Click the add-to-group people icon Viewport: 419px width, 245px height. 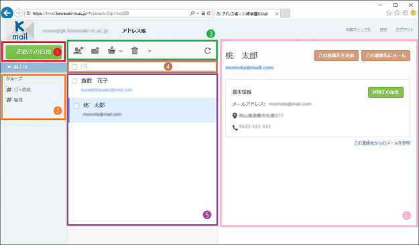(x=78, y=50)
